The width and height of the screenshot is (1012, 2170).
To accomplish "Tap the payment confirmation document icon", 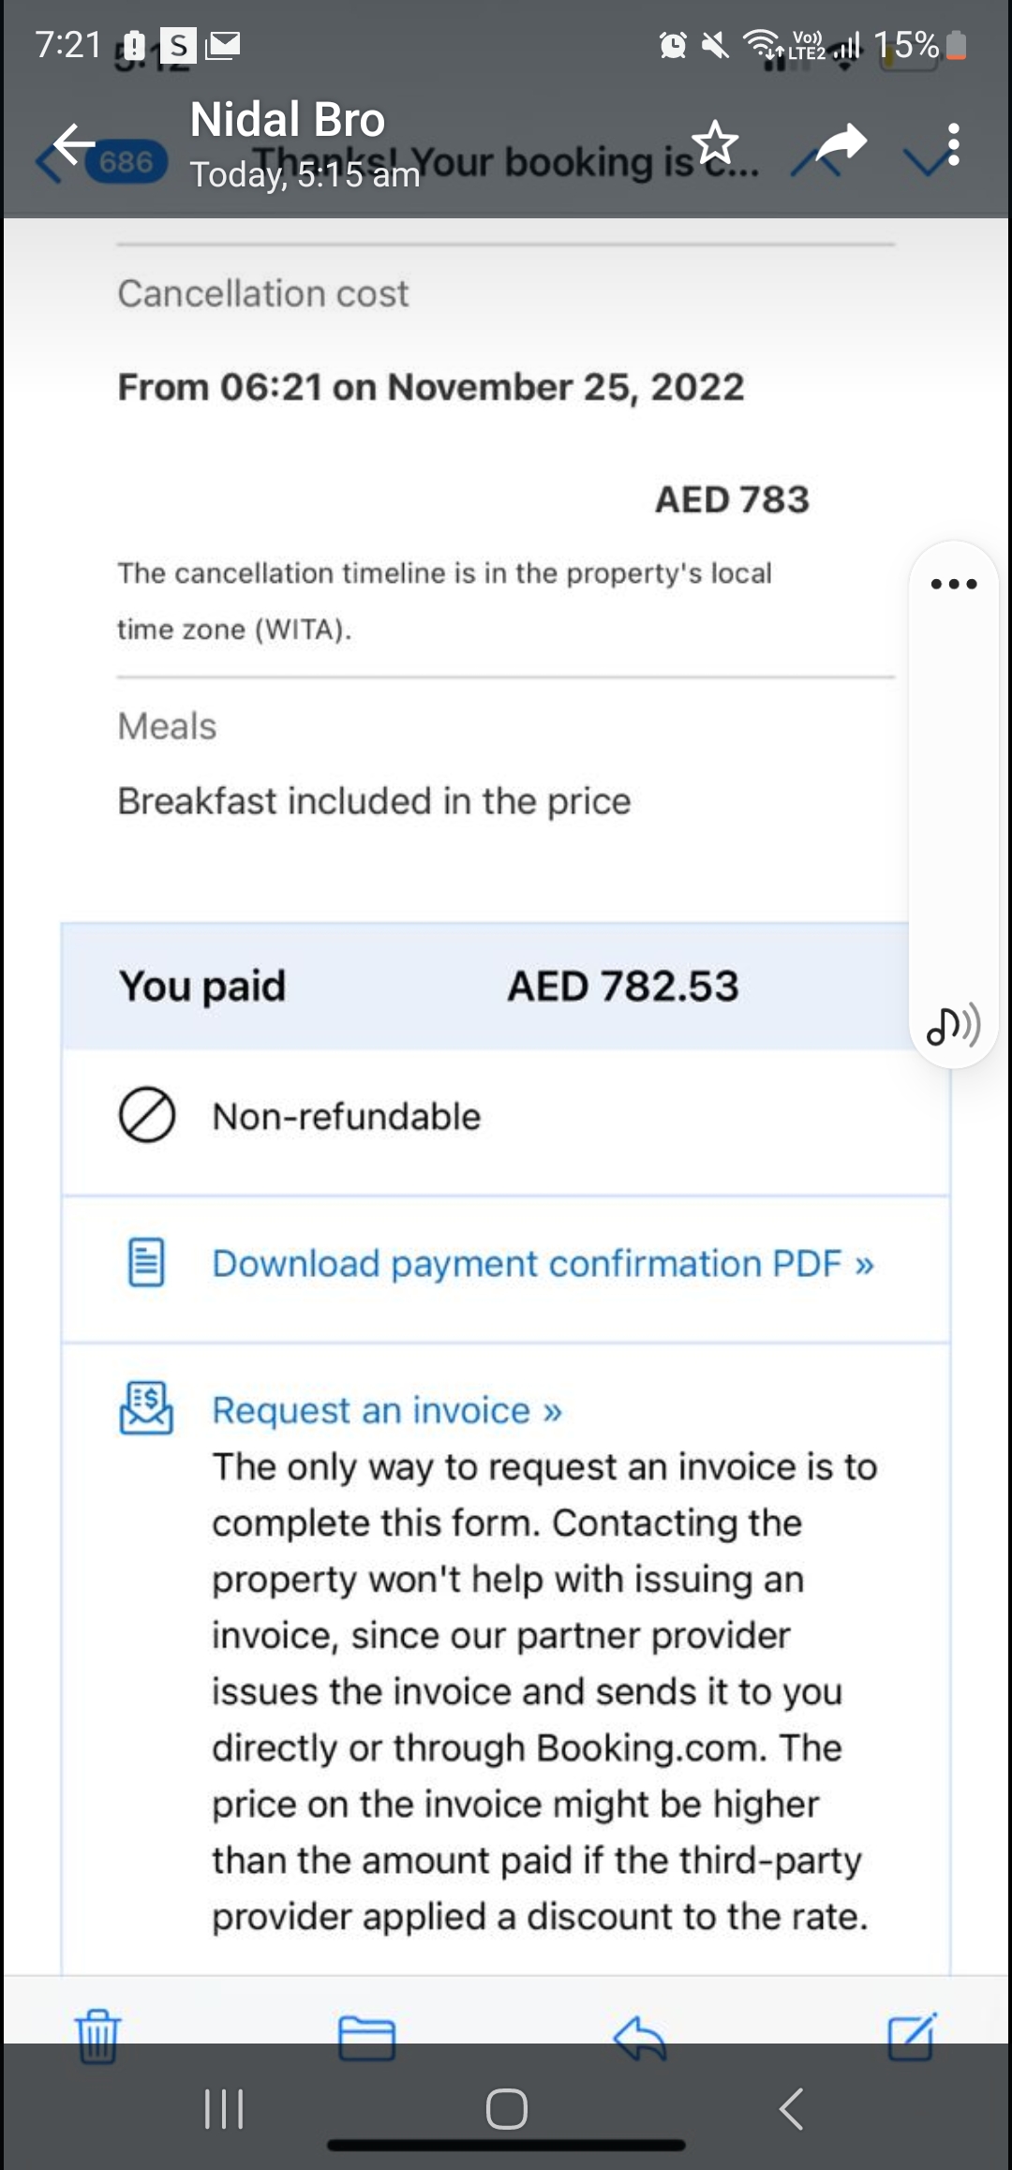I will (147, 1264).
